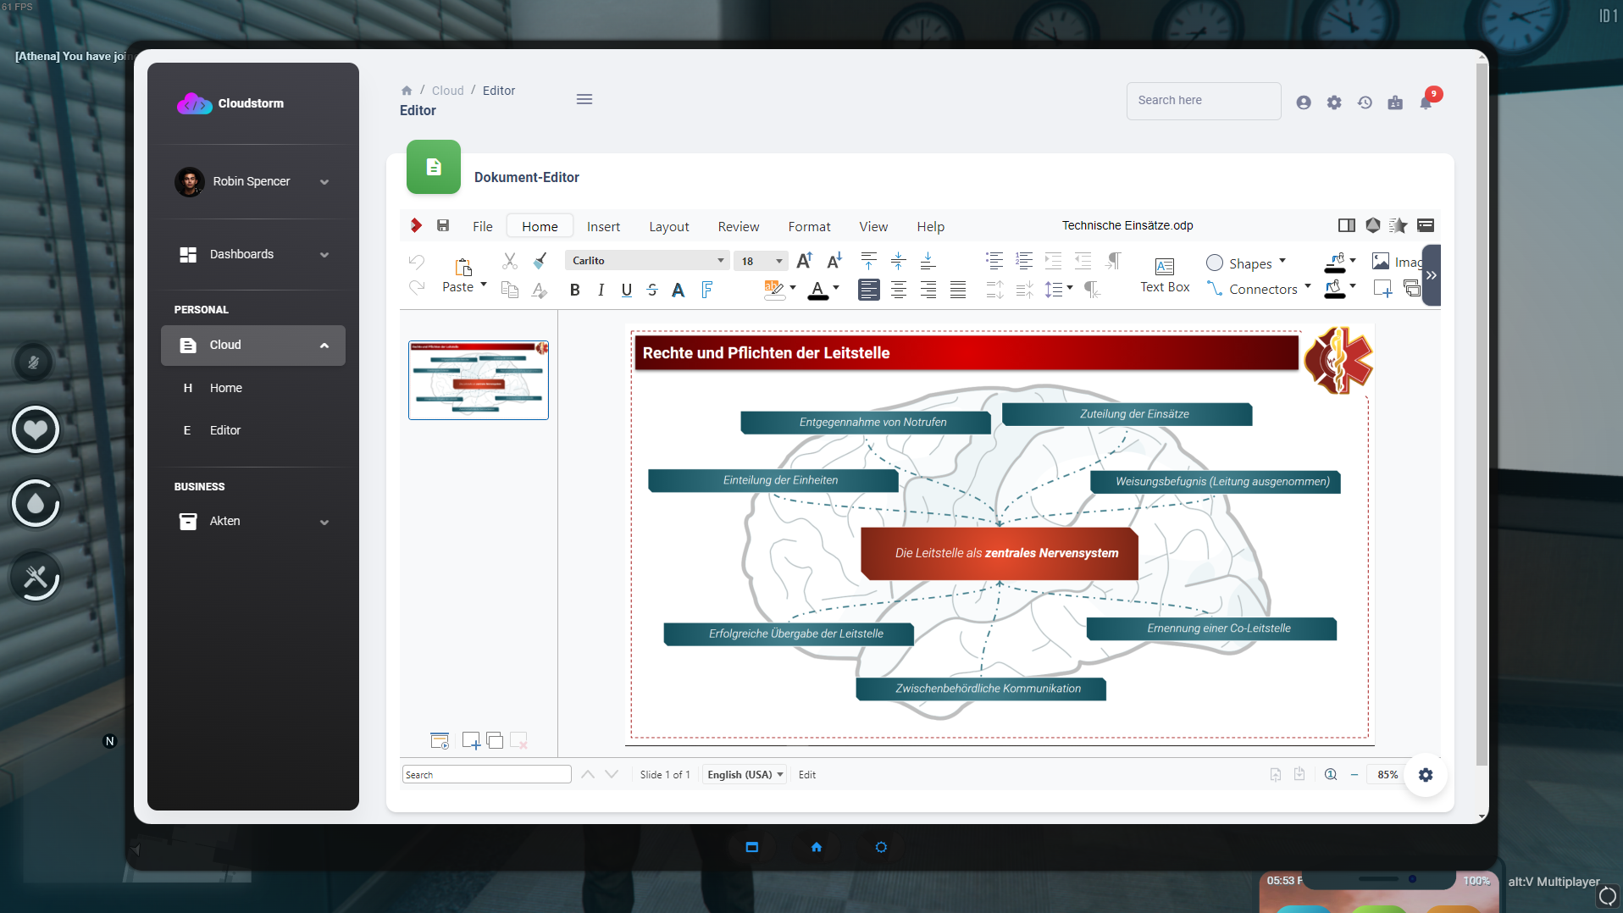
Task: Open notifications bell with 9 badge
Action: click(1426, 102)
